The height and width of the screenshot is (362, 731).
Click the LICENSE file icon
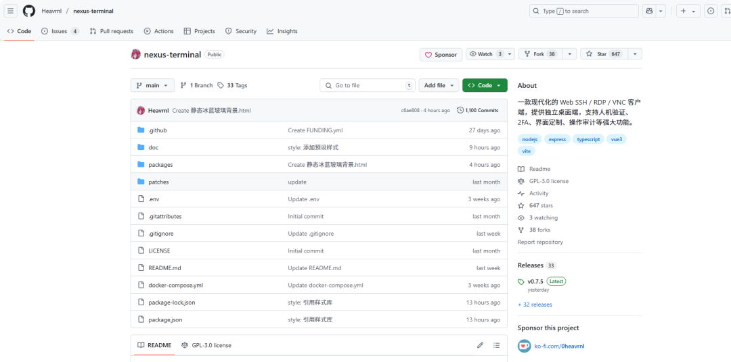point(141,251)
